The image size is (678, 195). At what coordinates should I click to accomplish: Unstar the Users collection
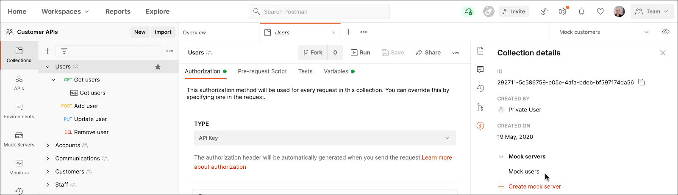click(x=158, y=67)
